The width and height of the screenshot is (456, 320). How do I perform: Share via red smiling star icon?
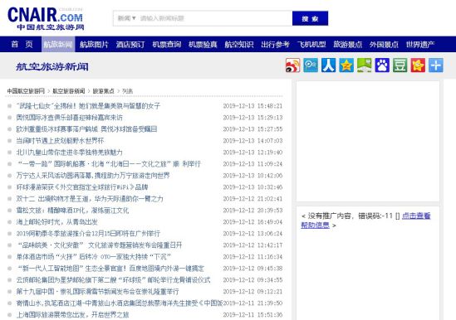click(x=418, y=65)
